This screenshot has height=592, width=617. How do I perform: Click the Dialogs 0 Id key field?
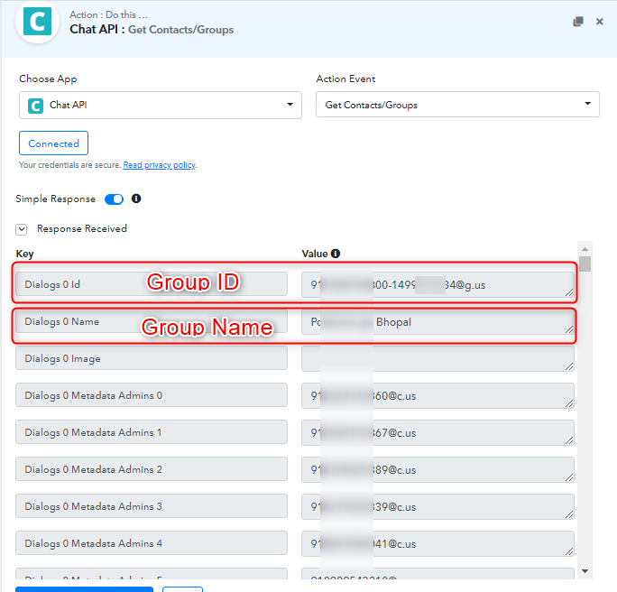click(x=152, y=284)
